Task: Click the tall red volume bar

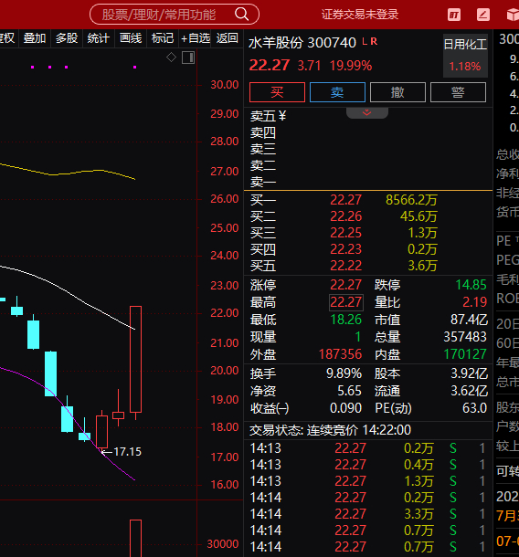Action: click(x=135, y=538)
